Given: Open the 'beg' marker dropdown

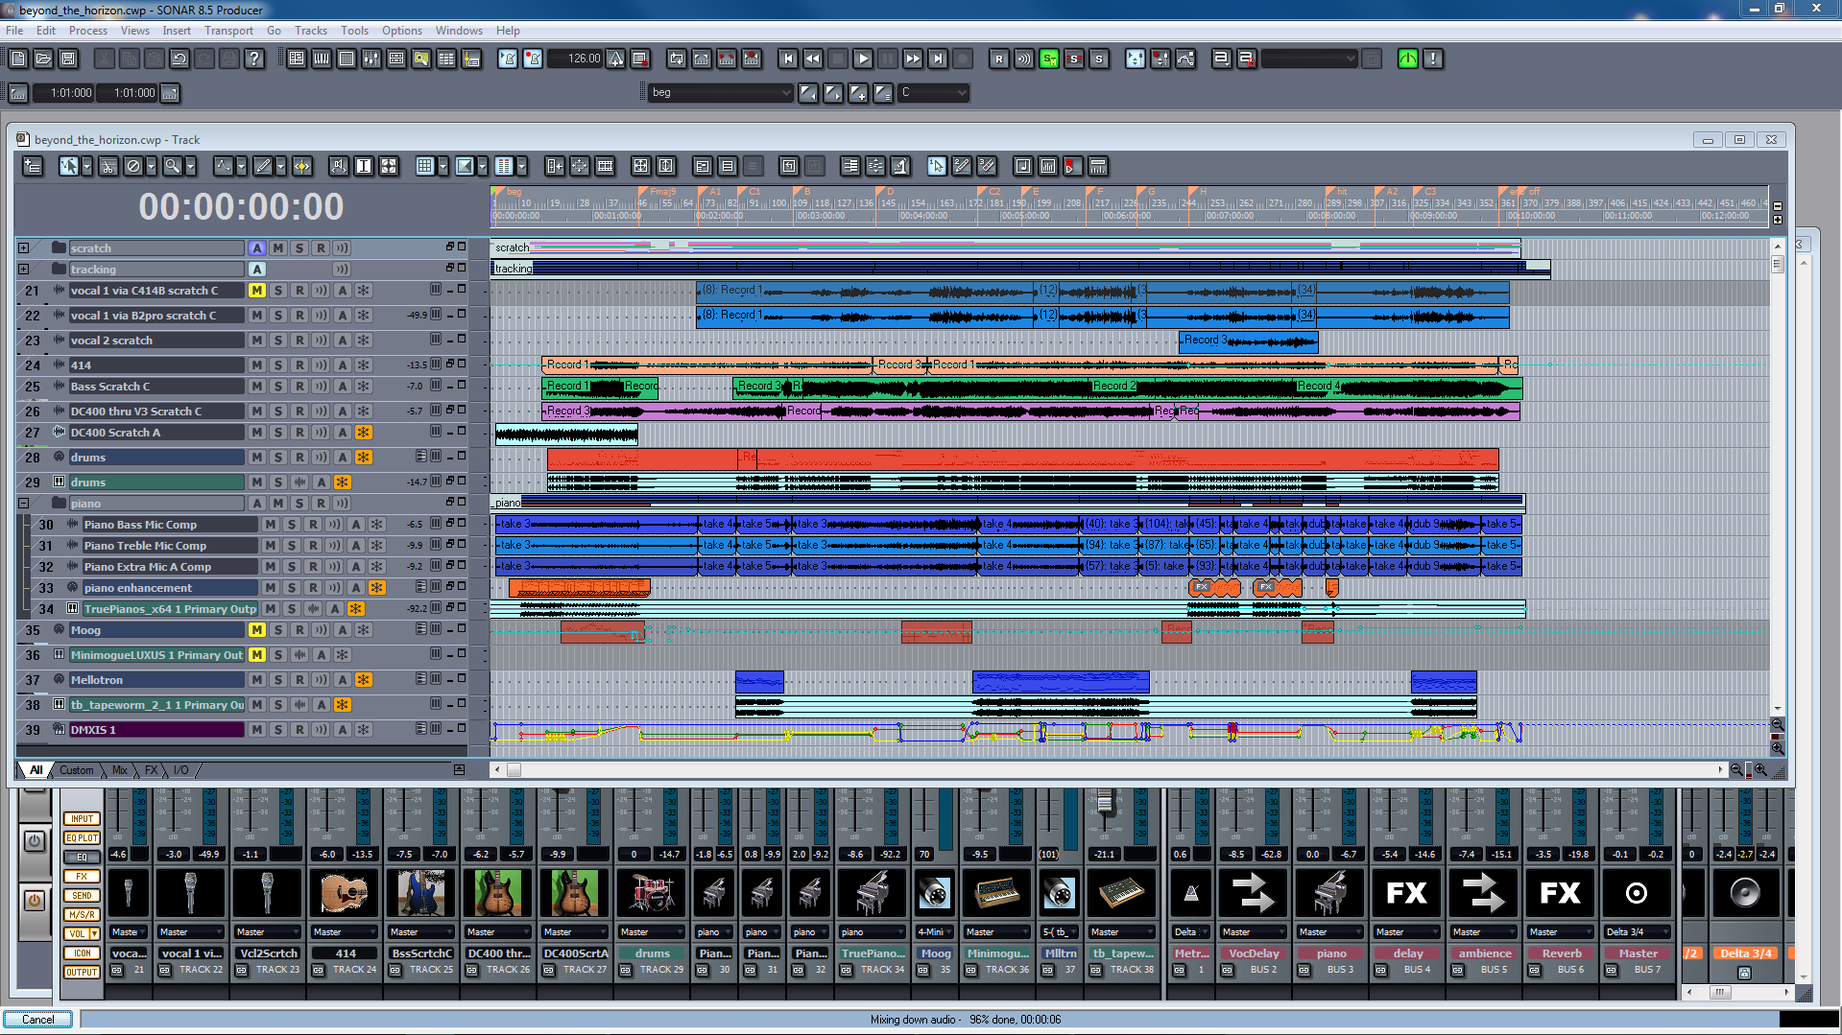Looking at the screenshot, I should [785, 93].
